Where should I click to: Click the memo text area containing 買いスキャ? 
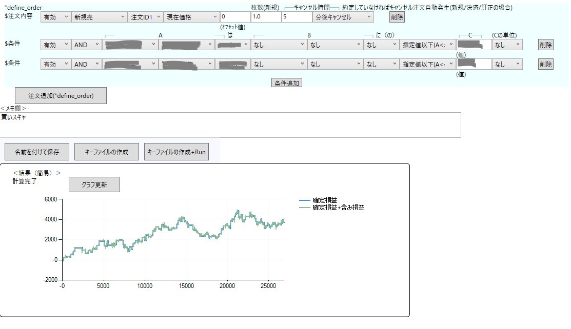(230, 125)
